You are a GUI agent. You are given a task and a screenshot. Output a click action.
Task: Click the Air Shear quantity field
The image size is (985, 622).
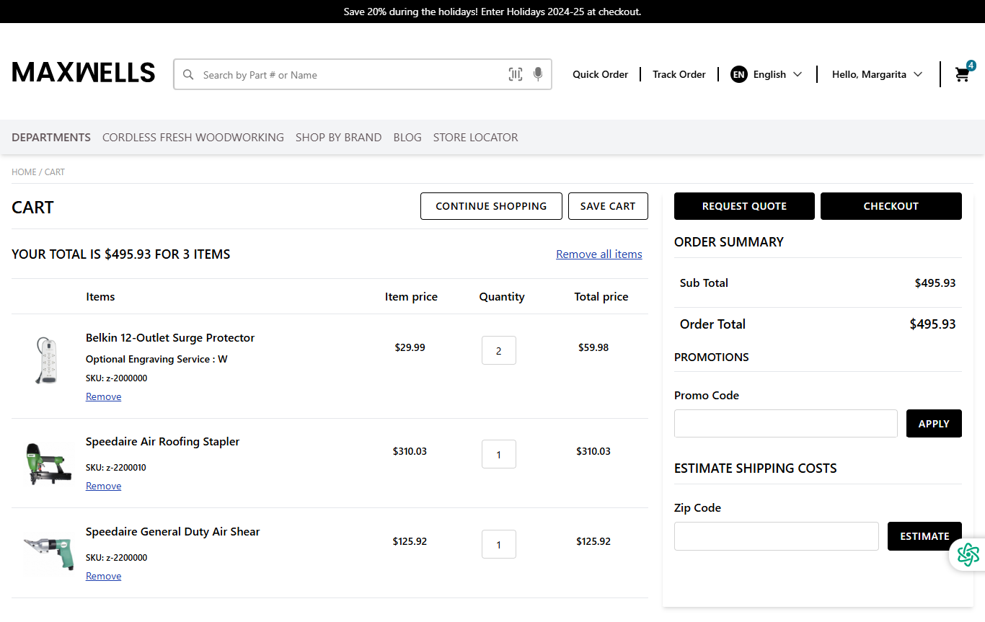click(499, 544)
